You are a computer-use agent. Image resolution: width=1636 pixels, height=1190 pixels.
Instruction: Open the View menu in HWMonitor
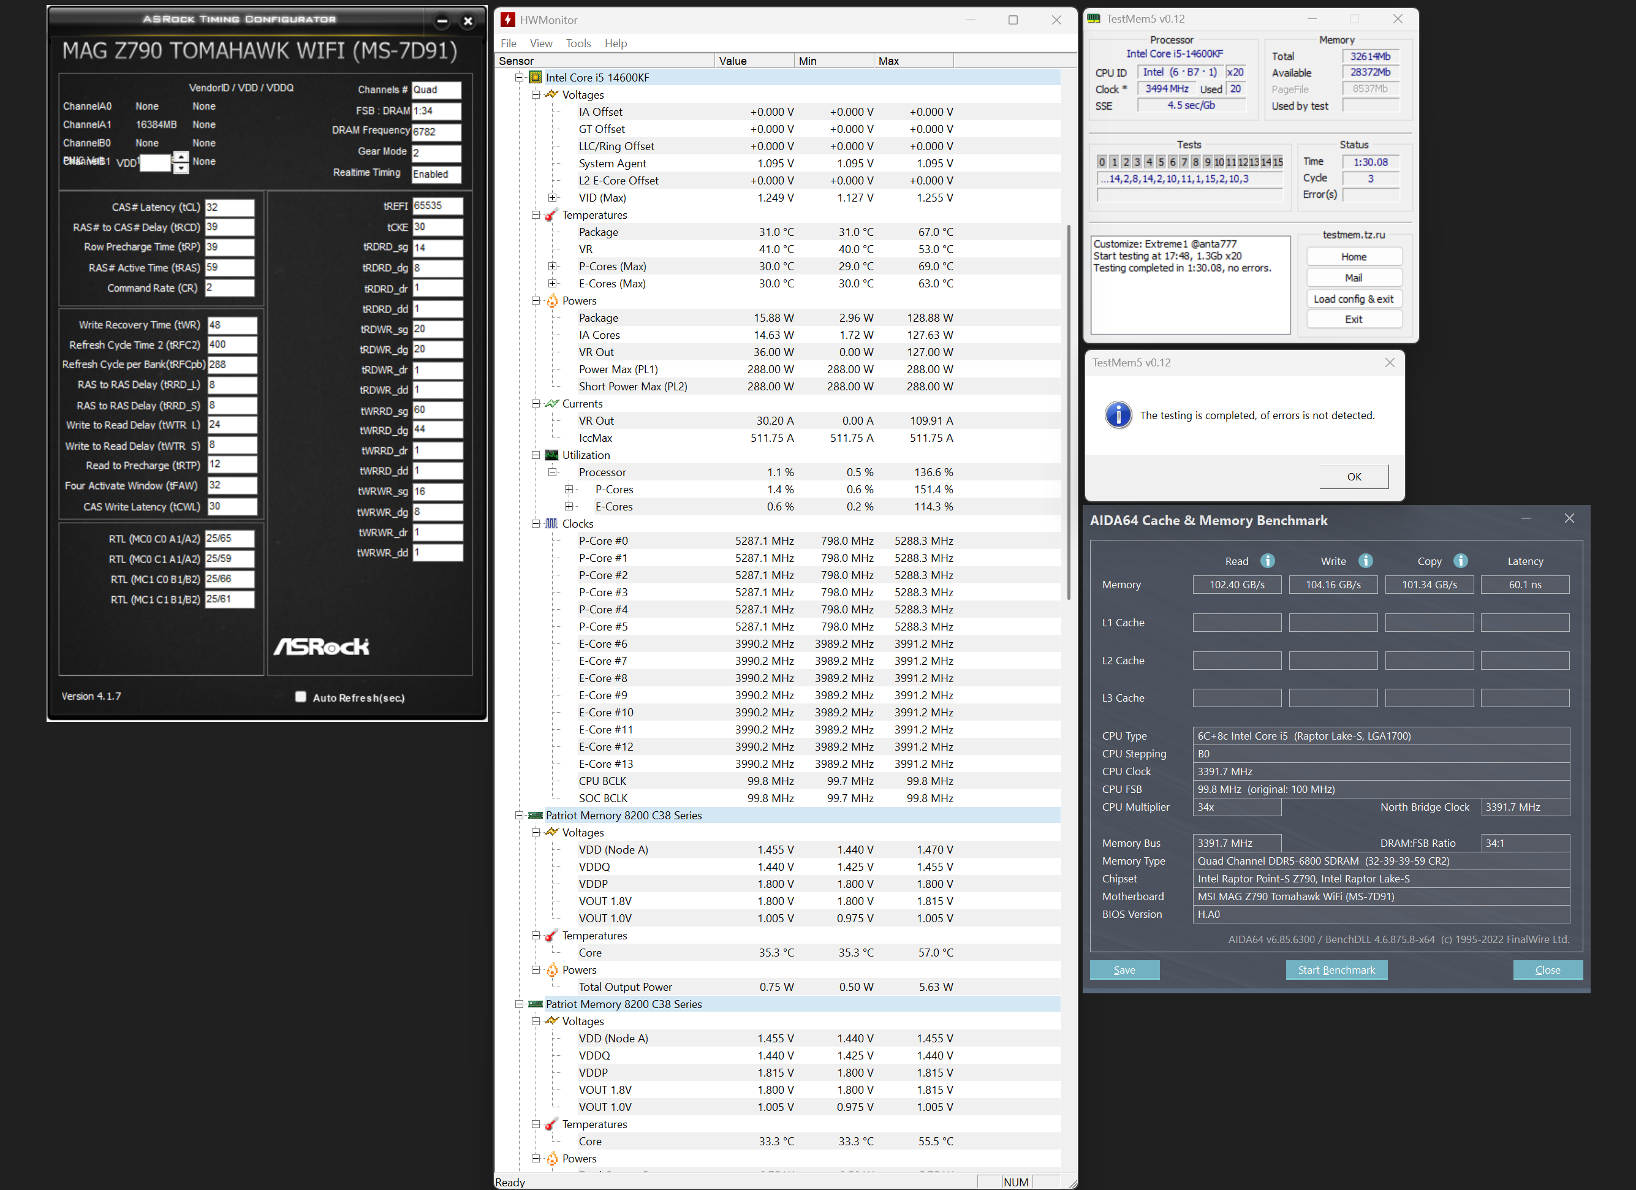[540, 44]
